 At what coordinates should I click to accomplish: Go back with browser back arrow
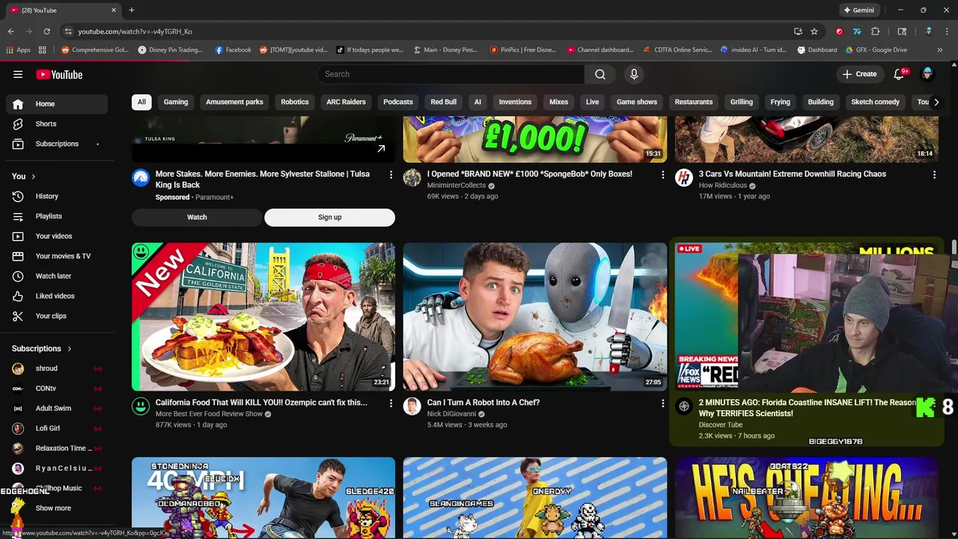[x=10, y=31]
